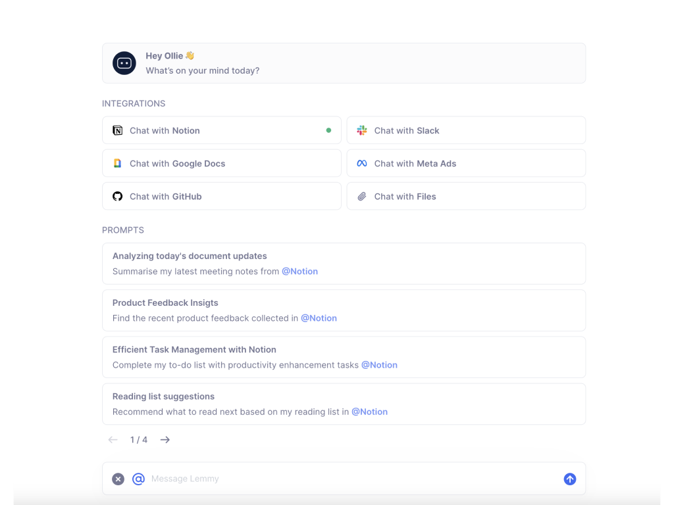This screenshot has height=505, width=674.
Task: Clear message with the X icon
Action: (x=118, y=479)
